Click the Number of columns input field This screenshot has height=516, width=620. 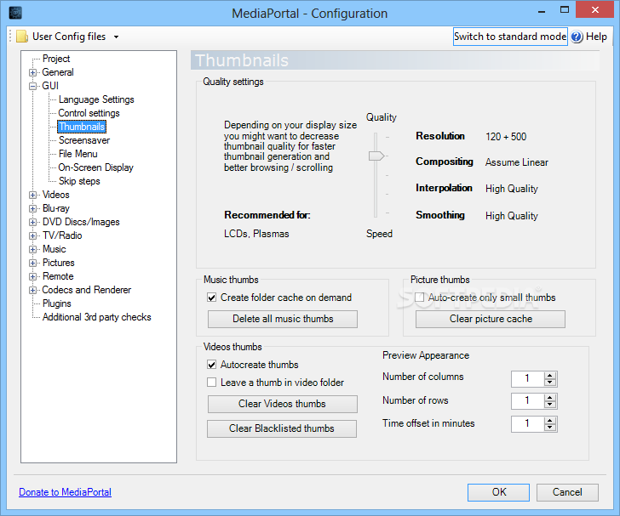click(527, 379)
